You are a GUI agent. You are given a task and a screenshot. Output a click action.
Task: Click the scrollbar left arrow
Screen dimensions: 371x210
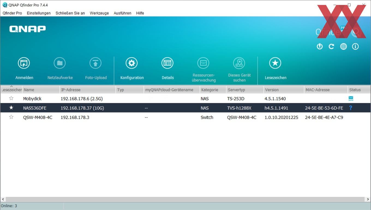click(x=3, y=199)
